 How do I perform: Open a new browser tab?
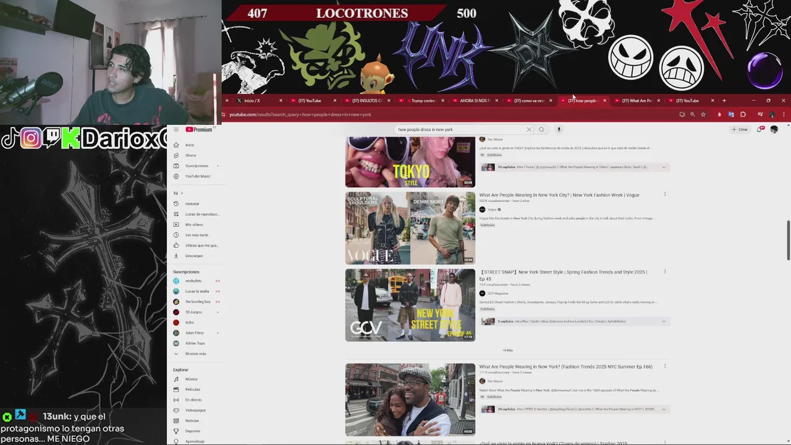pyautogui.click(x=724, y=101)
